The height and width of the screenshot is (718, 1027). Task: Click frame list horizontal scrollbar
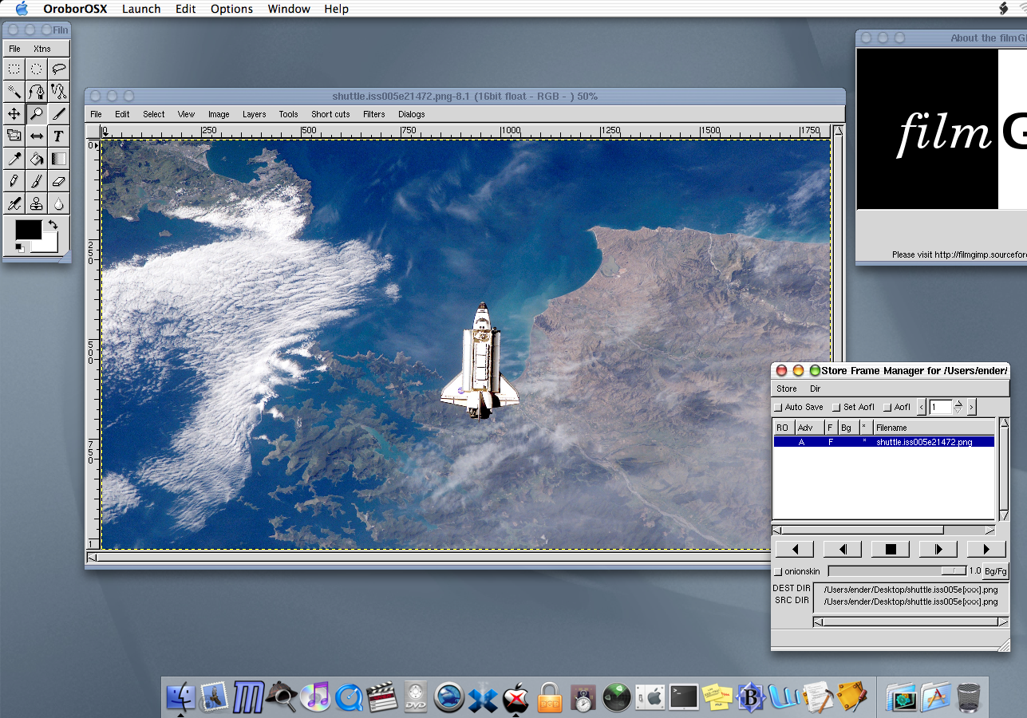pos(883,530)
